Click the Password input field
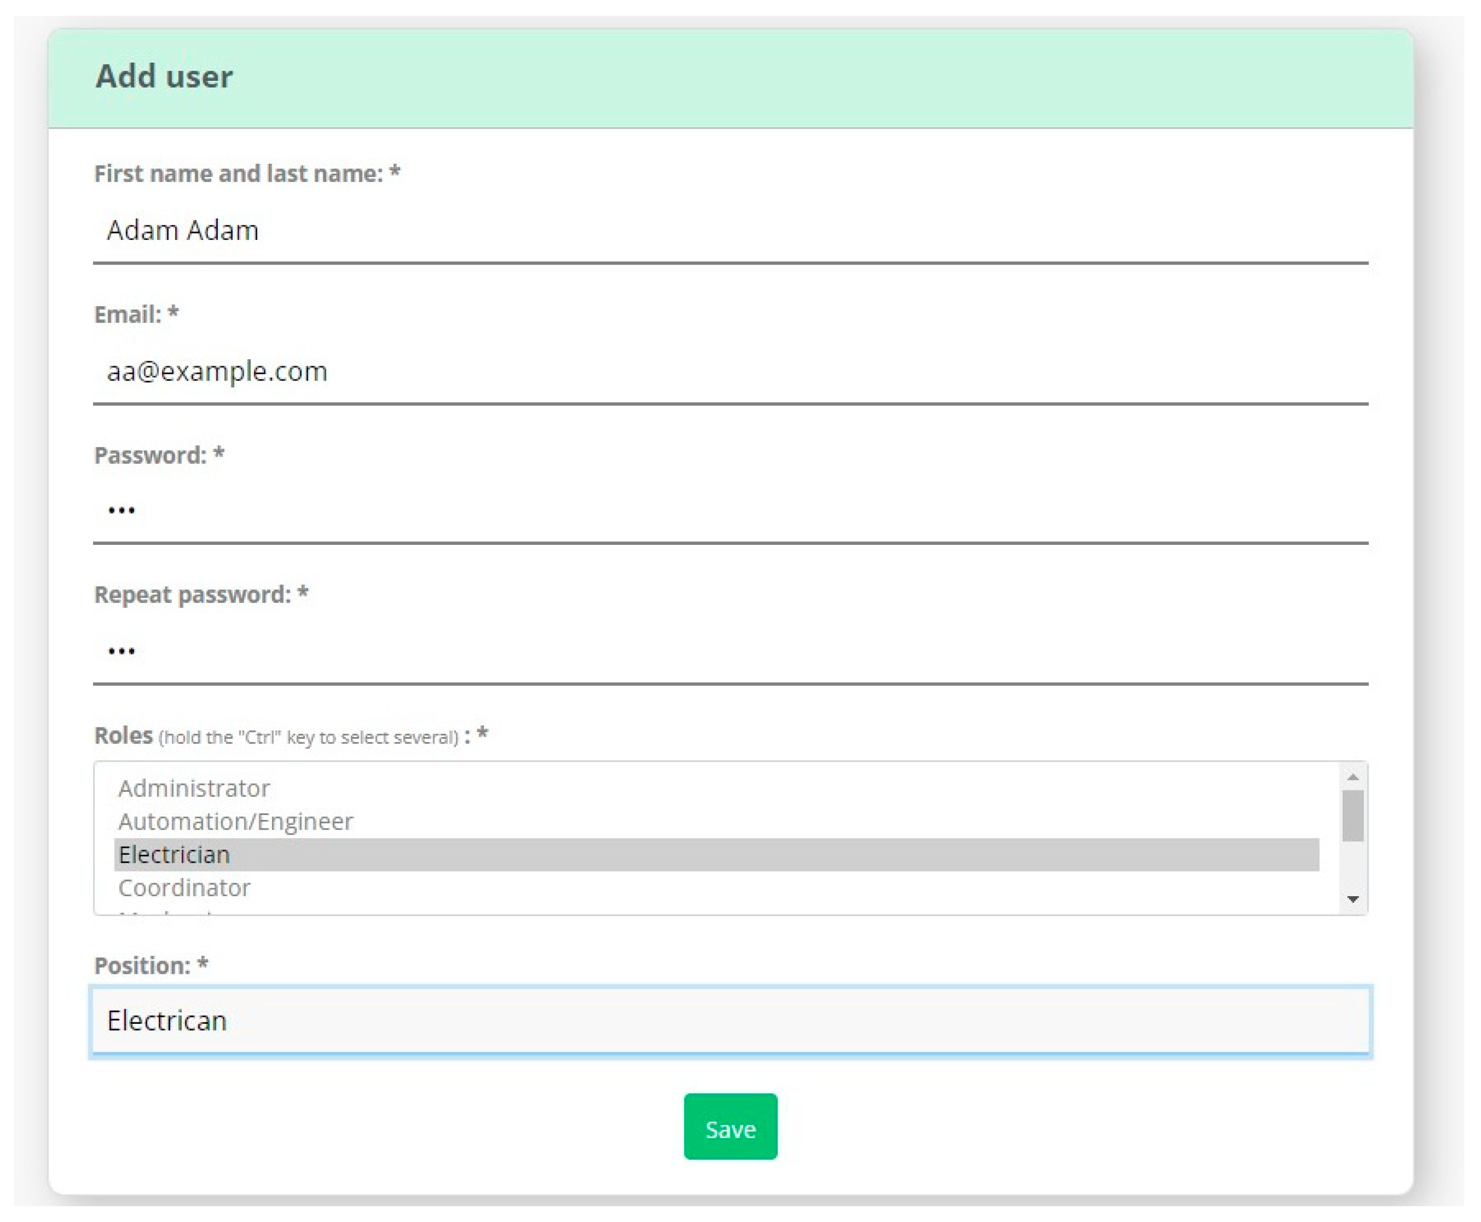 [x=729, y=511]
